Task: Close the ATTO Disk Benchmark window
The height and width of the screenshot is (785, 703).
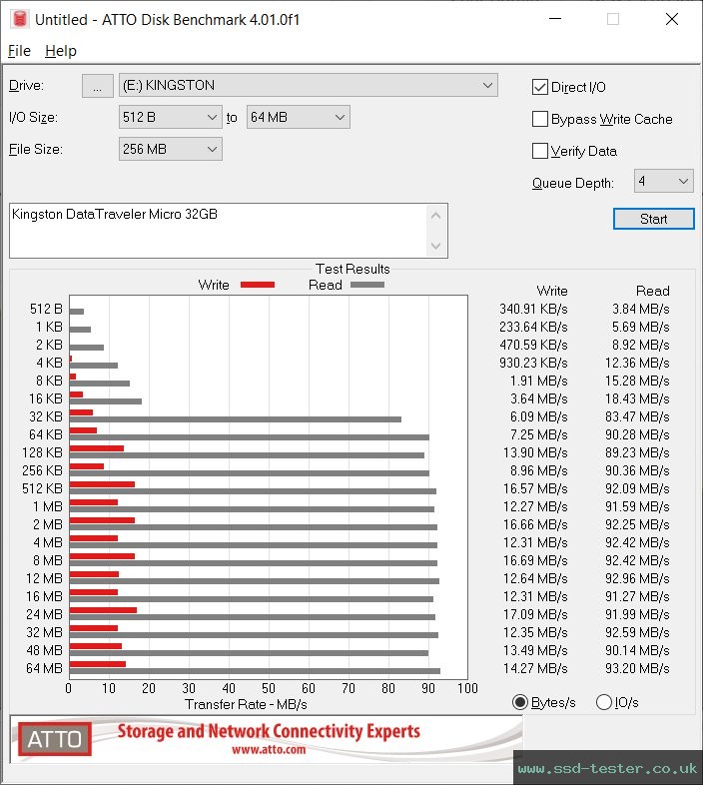Action: [672, 19]
